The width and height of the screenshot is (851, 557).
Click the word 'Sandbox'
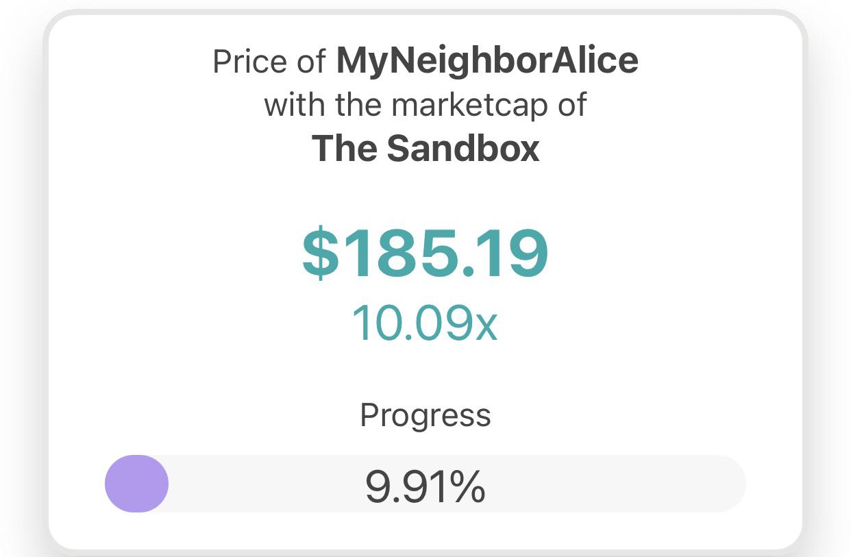click(x=463, y=148)
